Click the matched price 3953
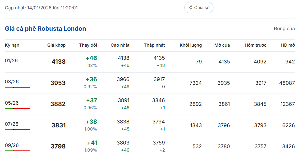302x155 pixels. coord(58,83)
